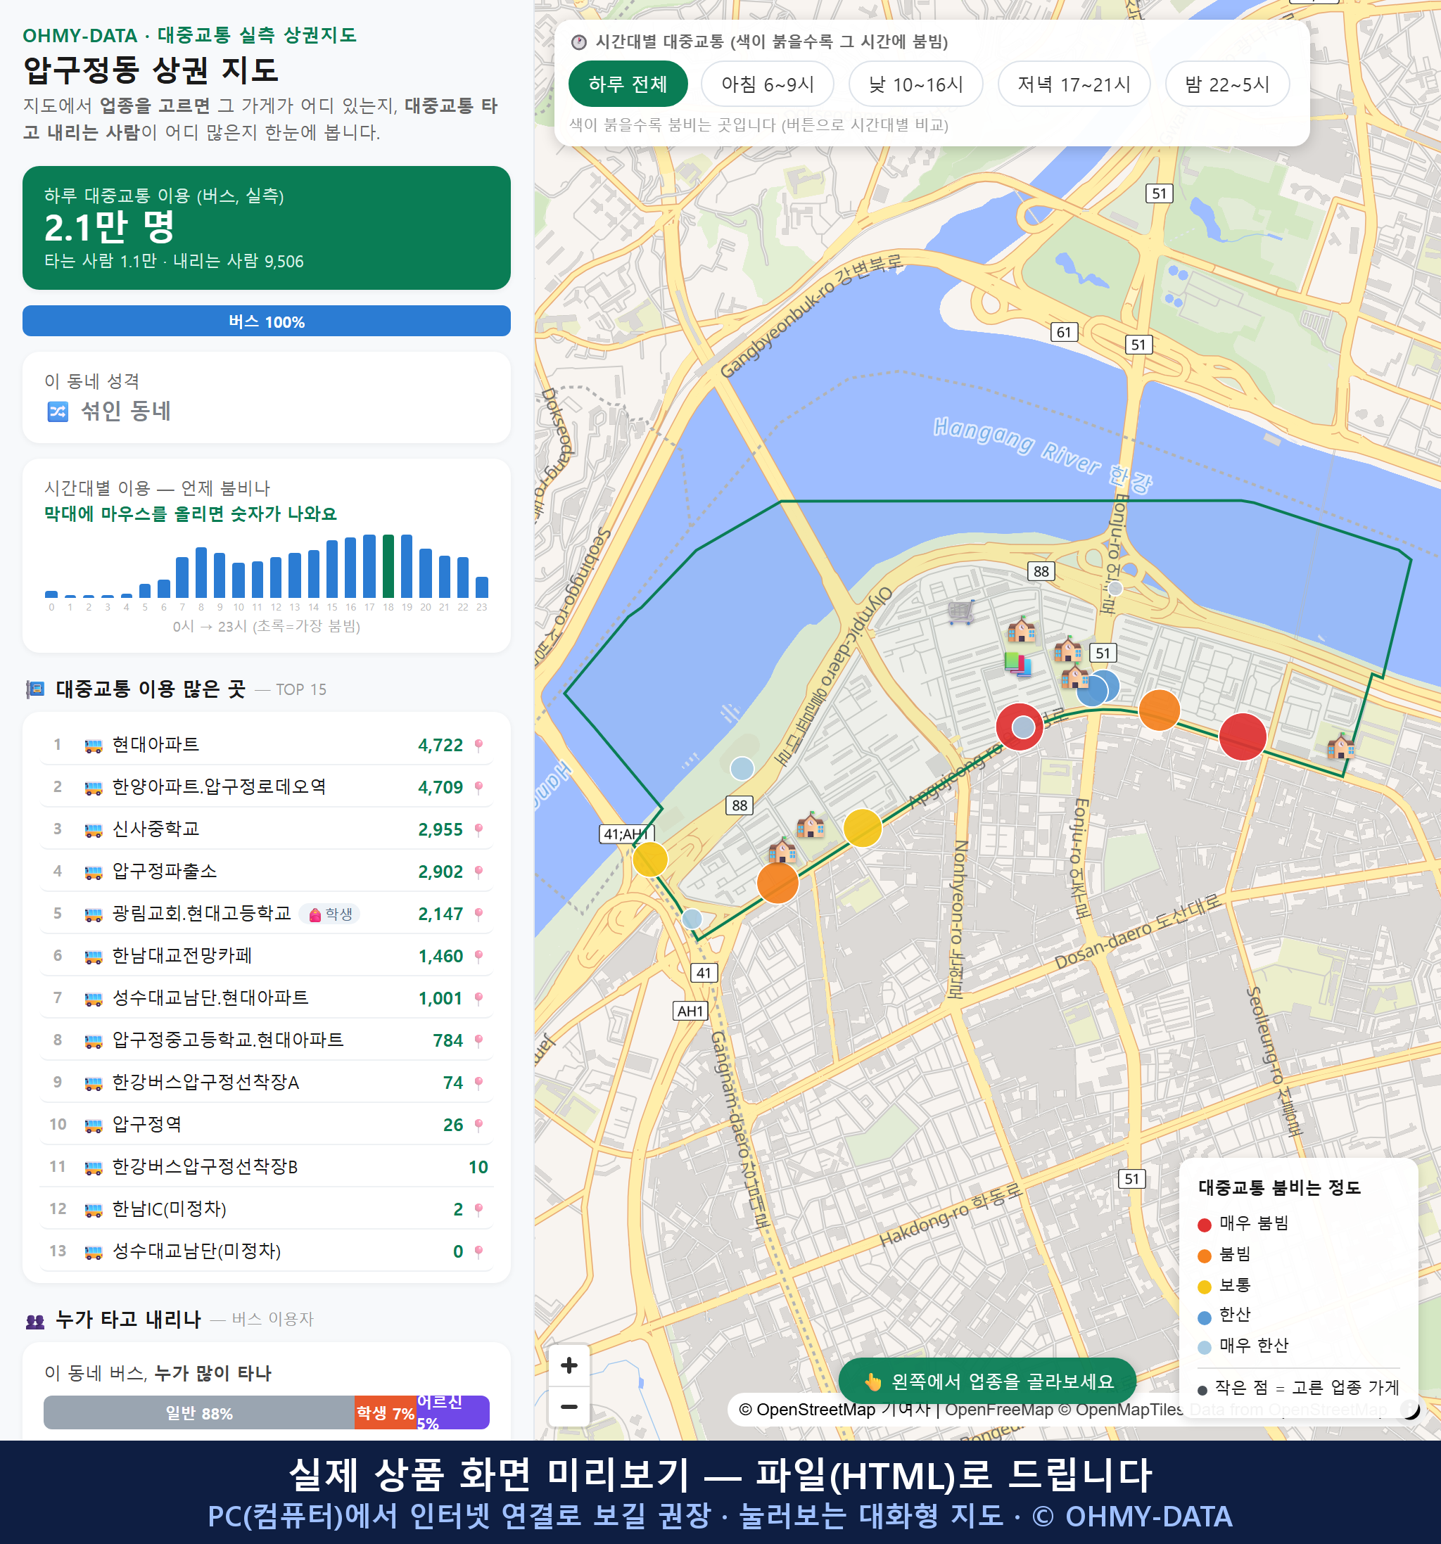Click the clock icon in the time panel
Viewport: 1441px width, 1544px height.
click(x=579, y=42)
